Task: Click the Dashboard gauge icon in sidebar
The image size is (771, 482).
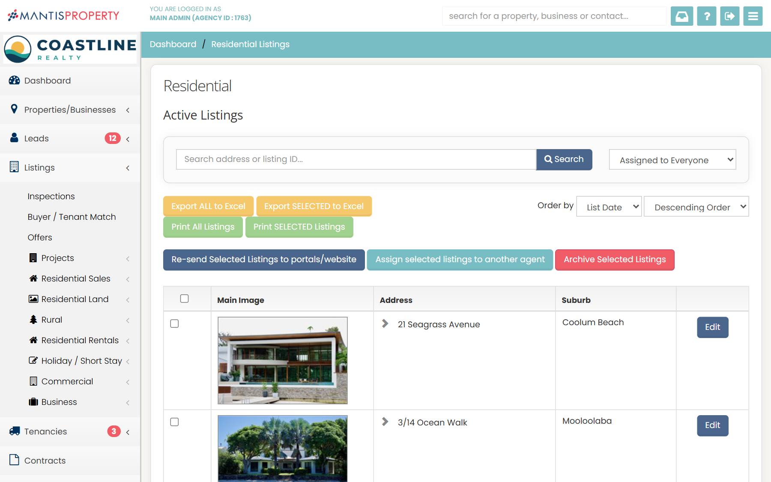Action: (14, 80)
